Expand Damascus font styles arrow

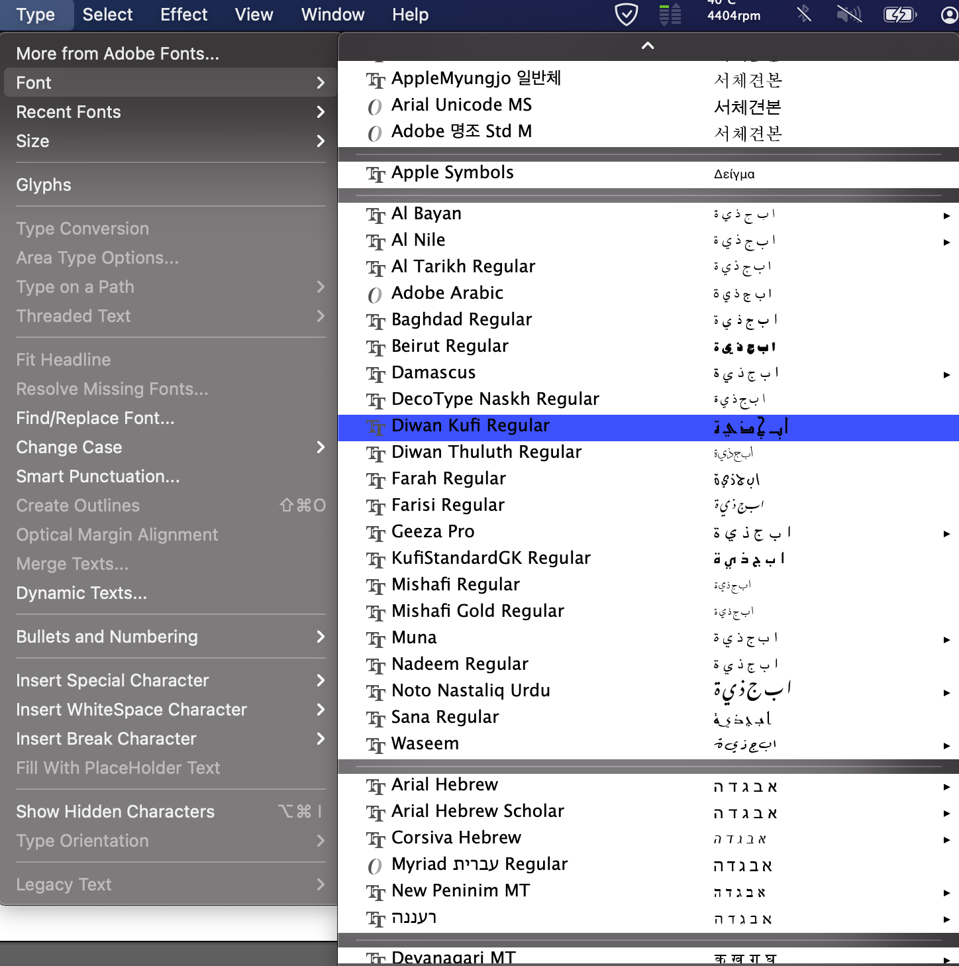(x=946, y=374)
